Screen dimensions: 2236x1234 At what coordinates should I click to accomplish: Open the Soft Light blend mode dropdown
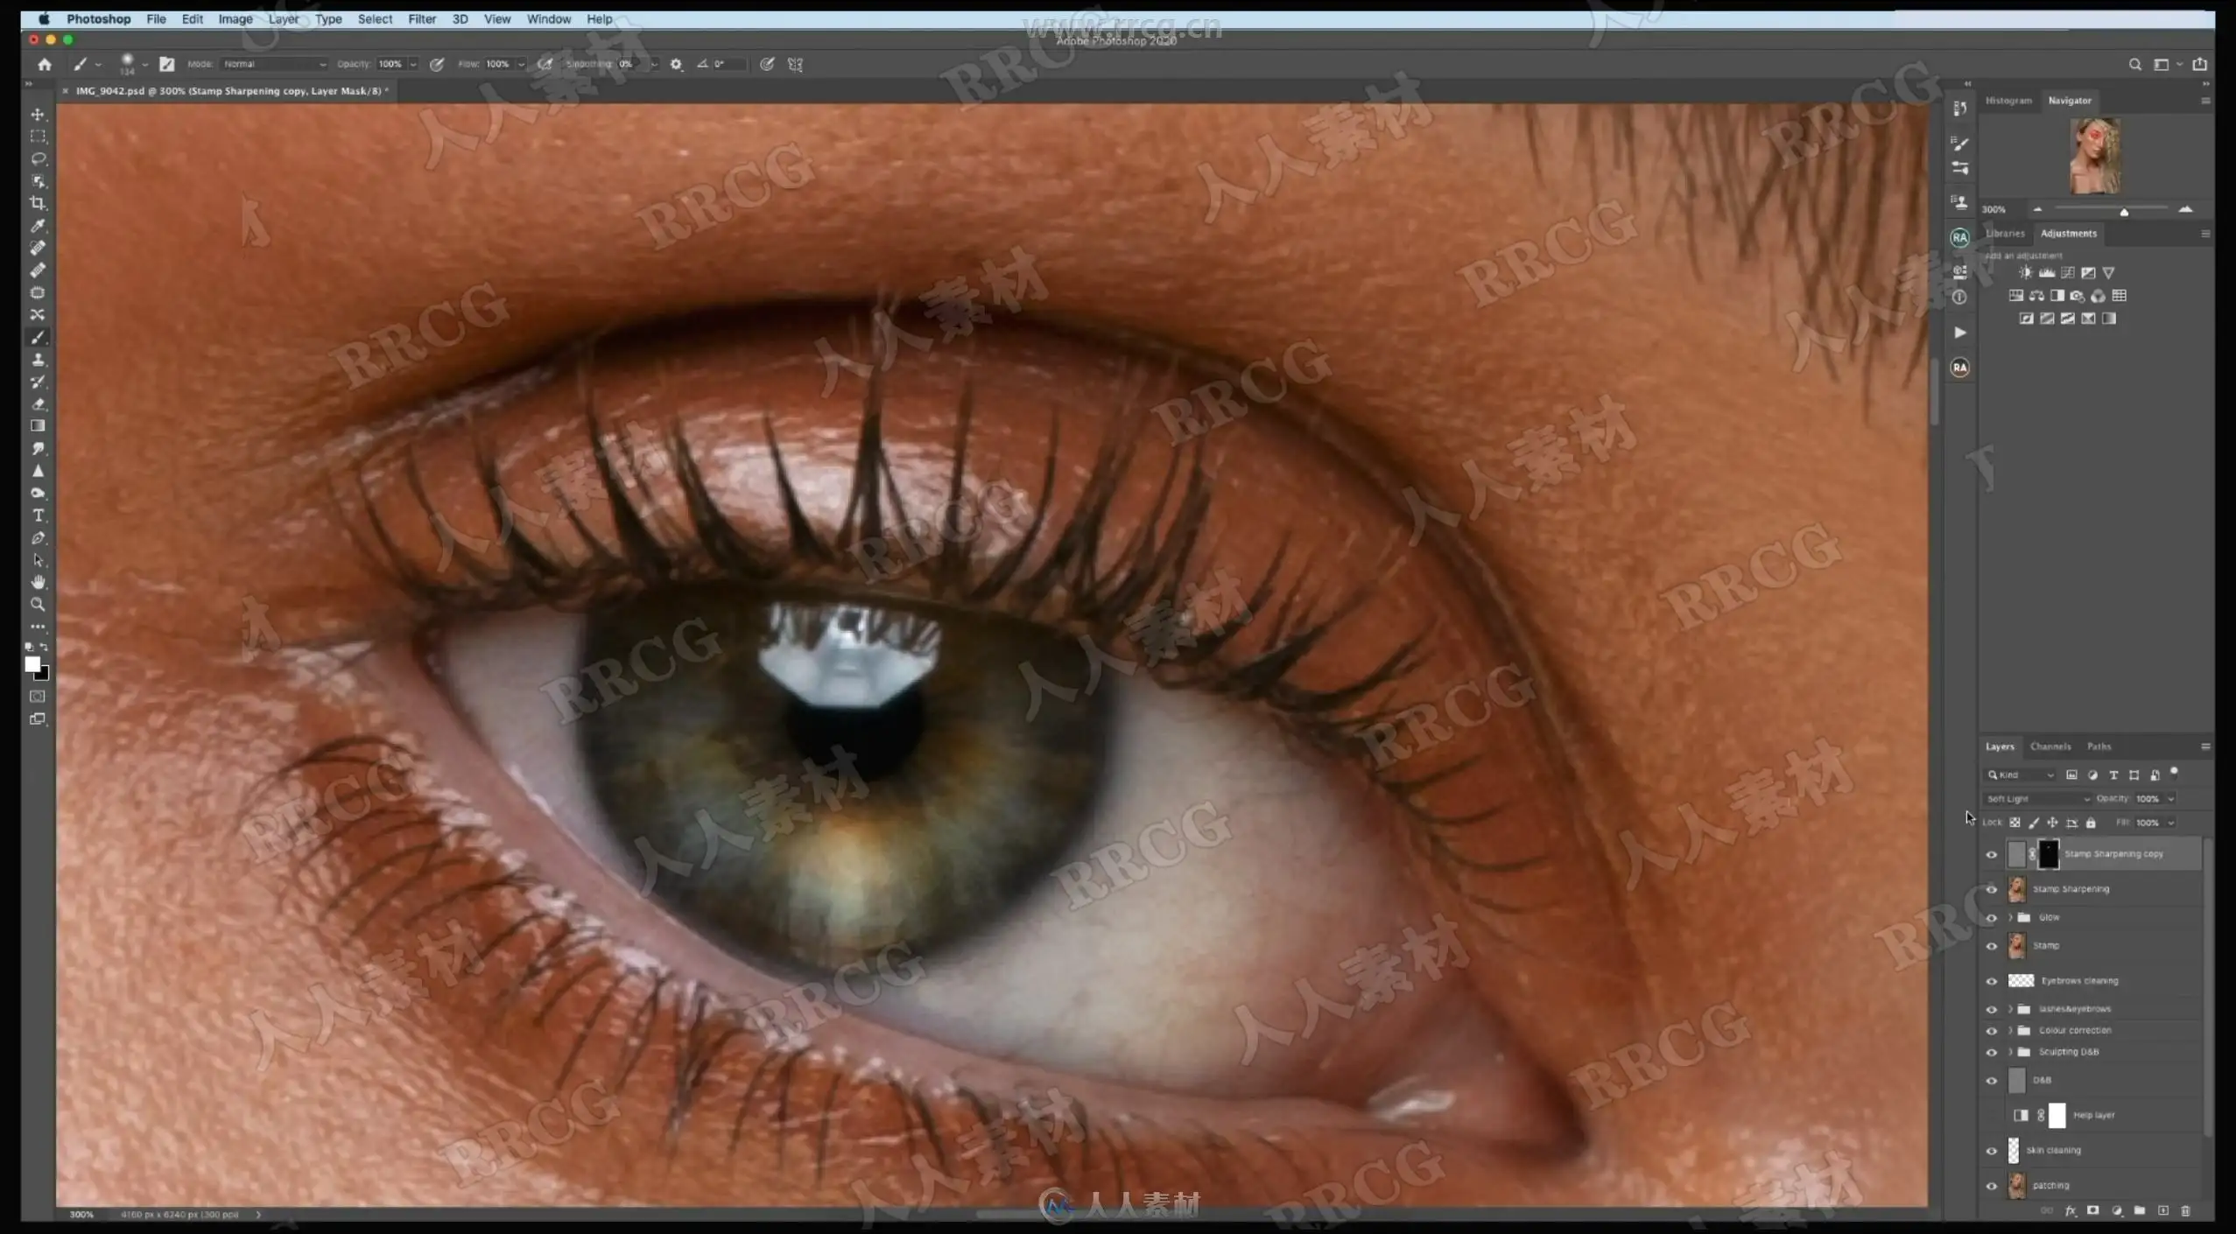click(2037, 799)
